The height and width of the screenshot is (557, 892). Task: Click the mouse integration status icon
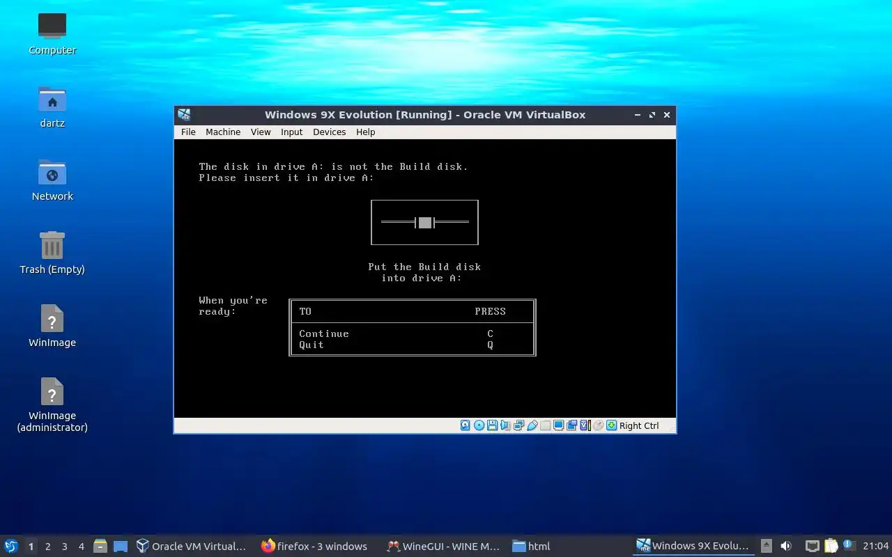tap(598, 425)
